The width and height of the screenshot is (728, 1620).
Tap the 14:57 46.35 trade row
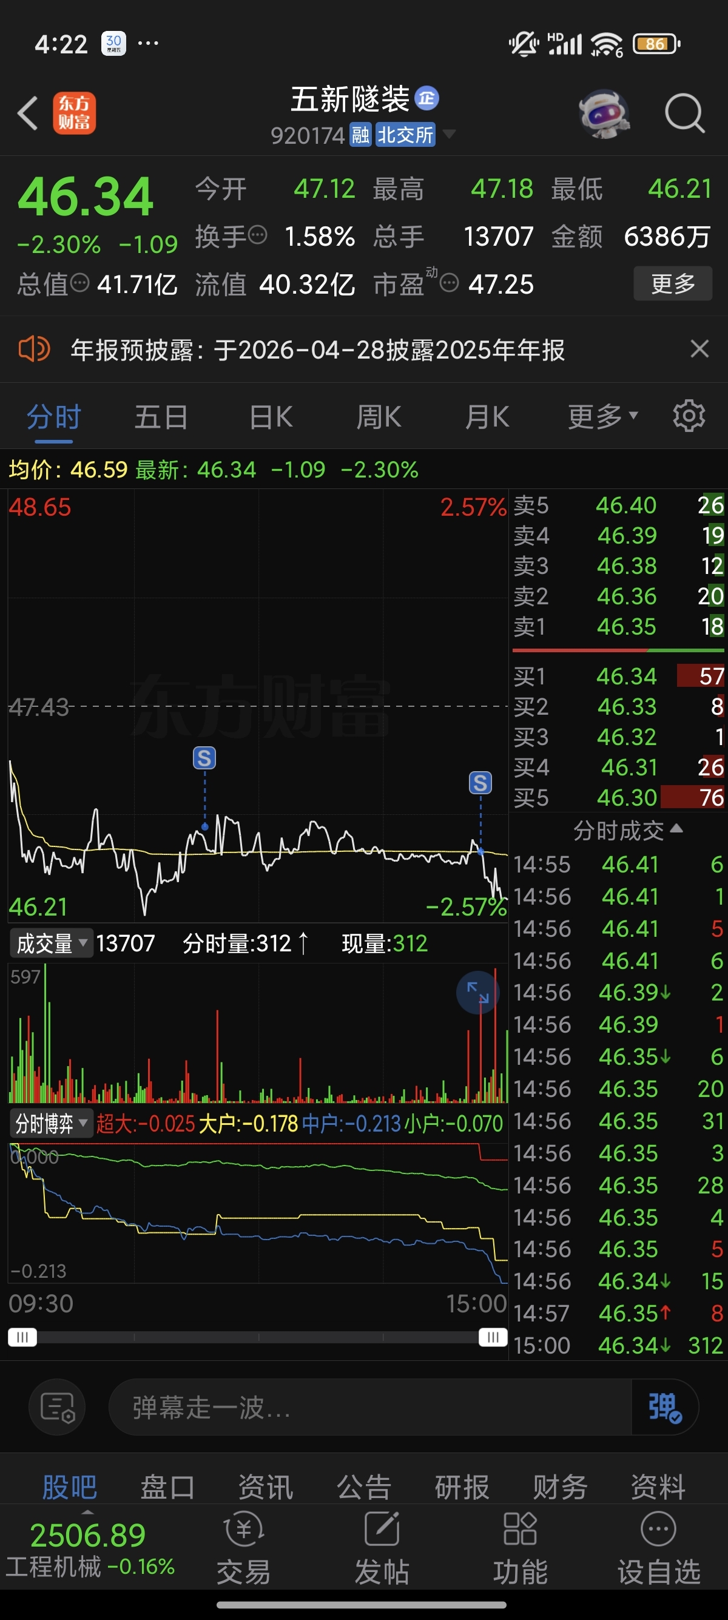point(619,1313)
